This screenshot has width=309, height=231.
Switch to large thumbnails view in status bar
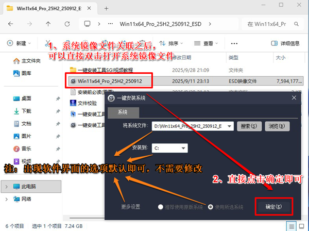click(302, 226)
